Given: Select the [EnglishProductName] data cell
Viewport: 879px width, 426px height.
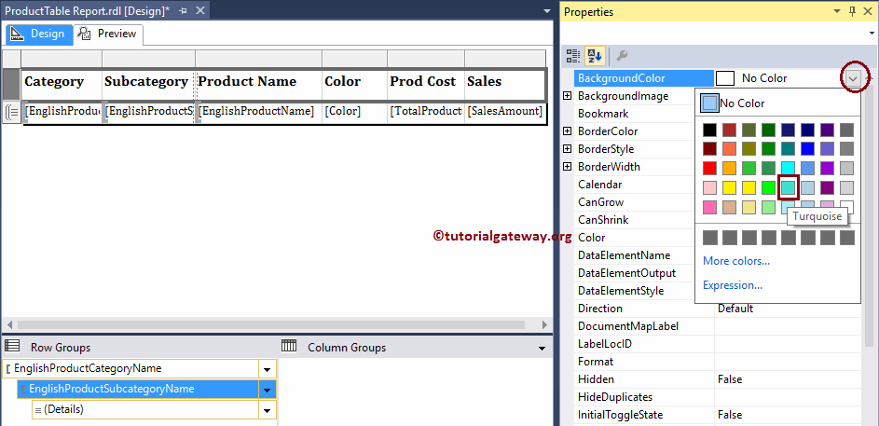Looking at the screenshot, I should pos(259,112).
